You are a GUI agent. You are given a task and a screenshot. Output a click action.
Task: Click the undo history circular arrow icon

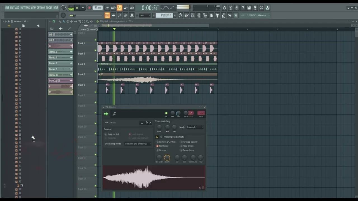[224, 8]
